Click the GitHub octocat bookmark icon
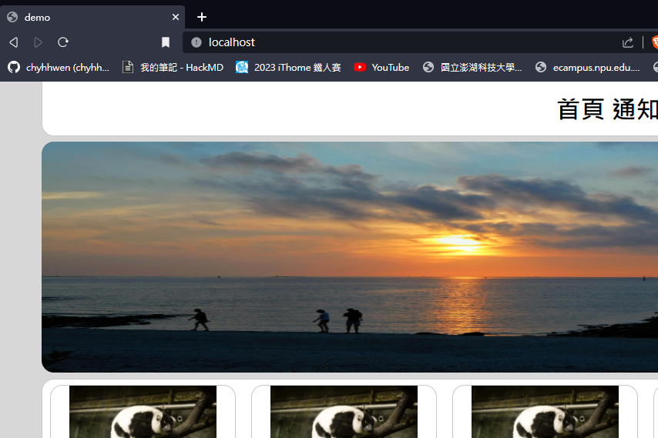The width and height of the screenshot is (658, 438). tap(14, 67)
